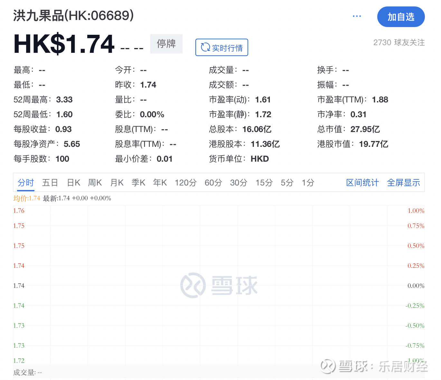The width and height of the screenshot is (441, 380).
Task: Switch to the 120分 chart tab
Action: point(186,183)
